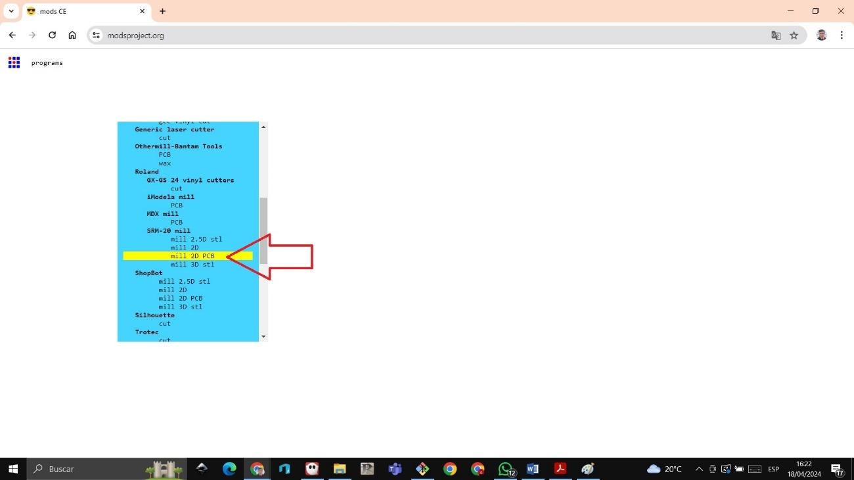Go to the browser home page icon
Screen dimensions: 854x480
coord(72,35)
